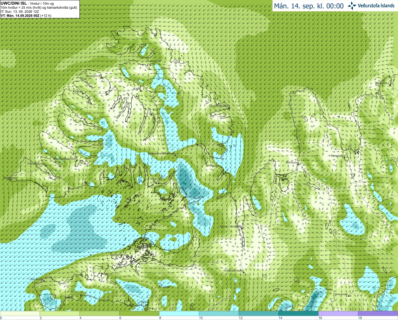
Task: Click the Siglufjörður station label
Action: (x=382, y=83)
